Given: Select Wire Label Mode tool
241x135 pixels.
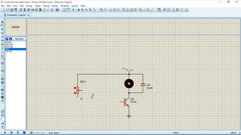Looking at the screenshot, I should click(x=2, y=33).
